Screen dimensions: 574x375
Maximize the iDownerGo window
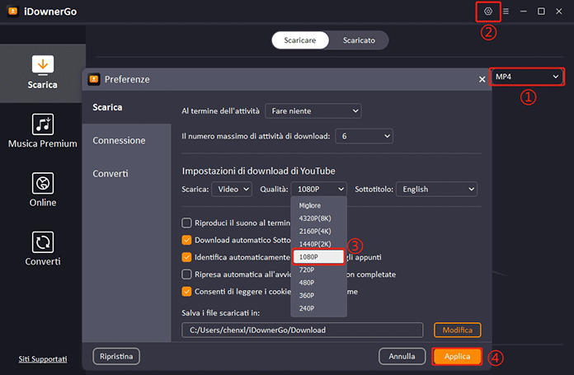click(x=541, y=12)
